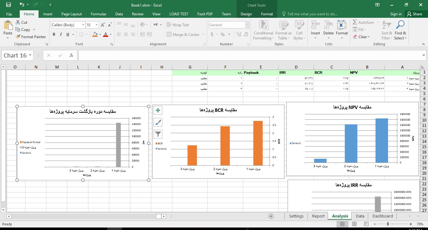
Task: Click Find & Select magnifier icon
Action: (x=400, y=25)
